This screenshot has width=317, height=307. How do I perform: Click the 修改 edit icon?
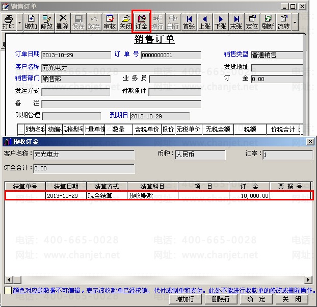(46, 22)
